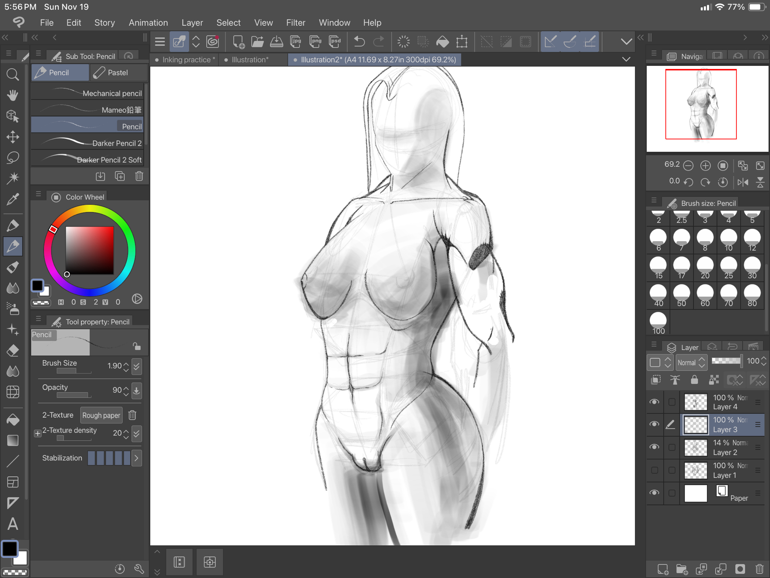Select the Lasso selection tool
Viewport: 770px width, 578px height.
[13, 158]
